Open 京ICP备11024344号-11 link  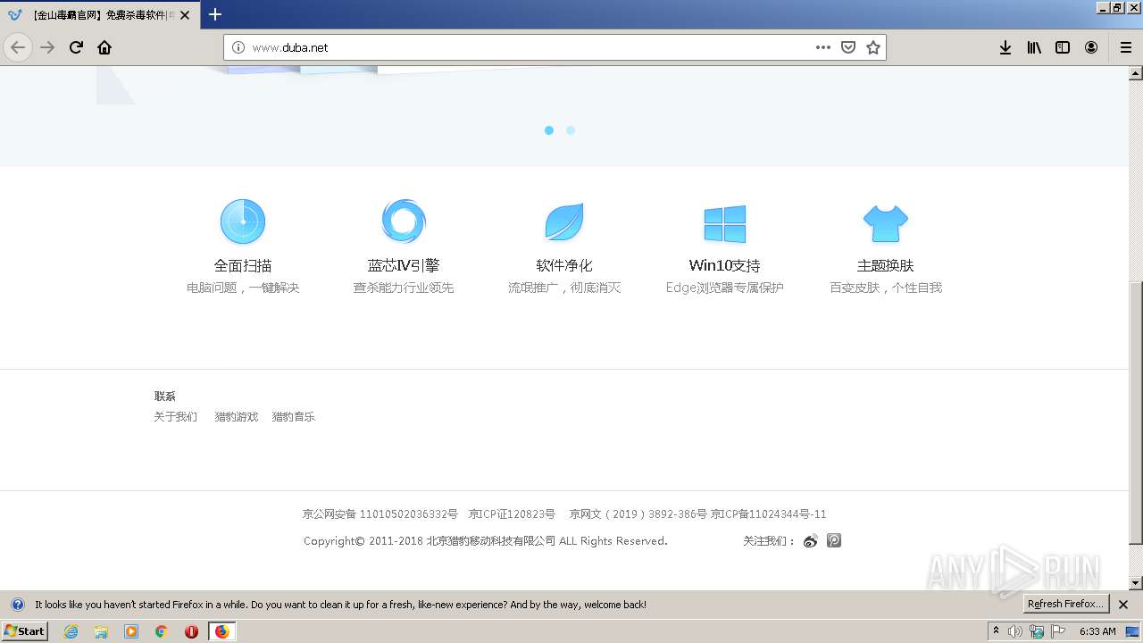point(769,514)
